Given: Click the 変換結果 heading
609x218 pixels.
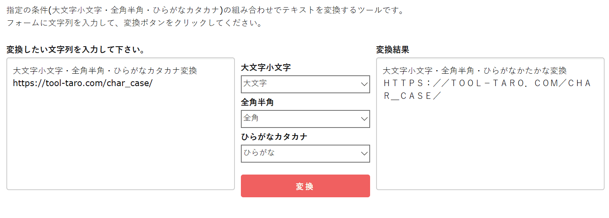Looking at the screenshot, I should click(392, 50).
